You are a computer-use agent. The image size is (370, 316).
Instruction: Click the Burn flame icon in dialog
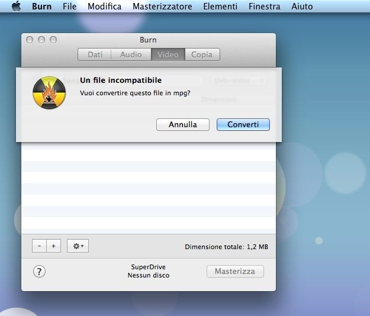[x=49, y=93]
